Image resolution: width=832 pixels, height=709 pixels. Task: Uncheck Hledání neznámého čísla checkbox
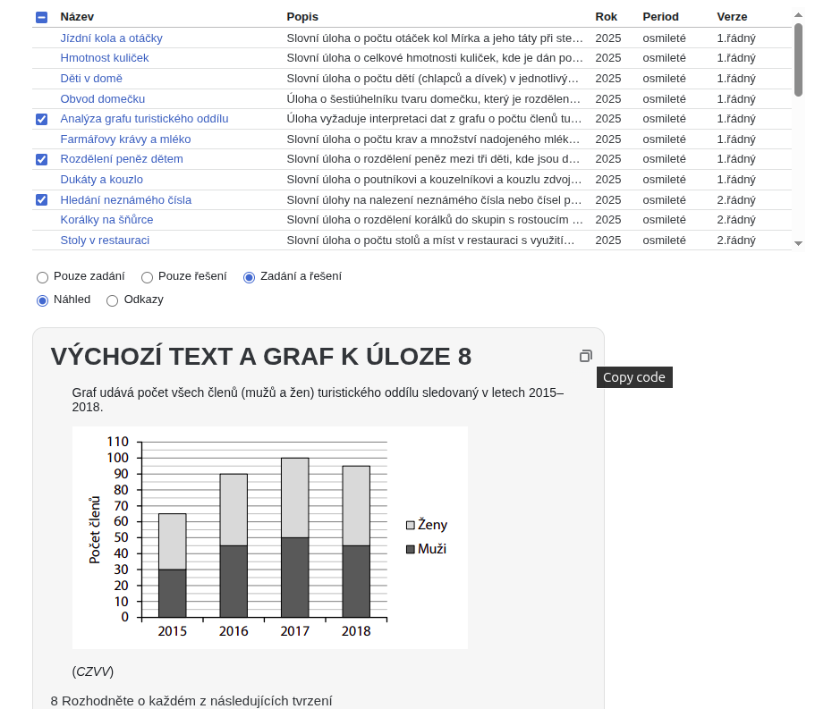pyautogui.click(x=42, y=199)
